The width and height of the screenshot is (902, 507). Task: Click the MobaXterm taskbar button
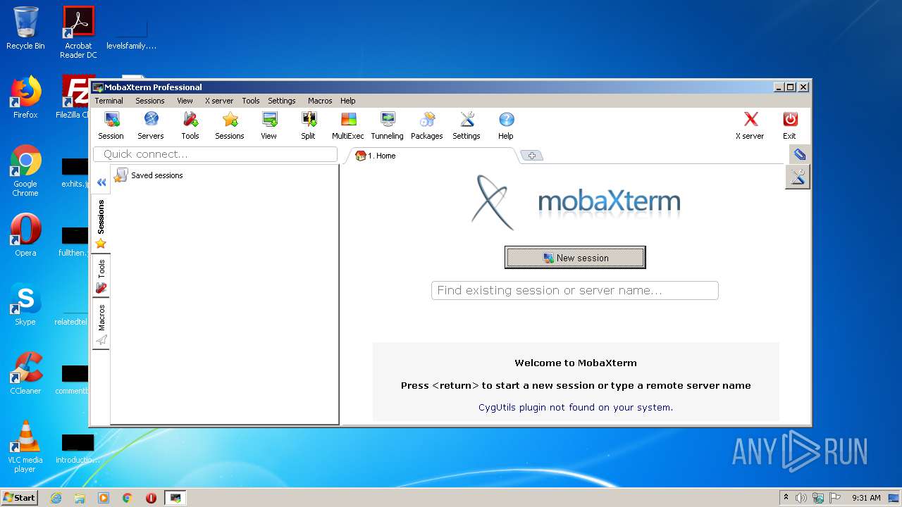coord(175,498)
